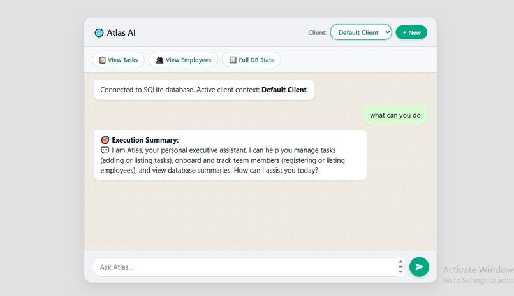Click the 'what can you do' message bubble
514x296 pixels.
tap(395, 115)
